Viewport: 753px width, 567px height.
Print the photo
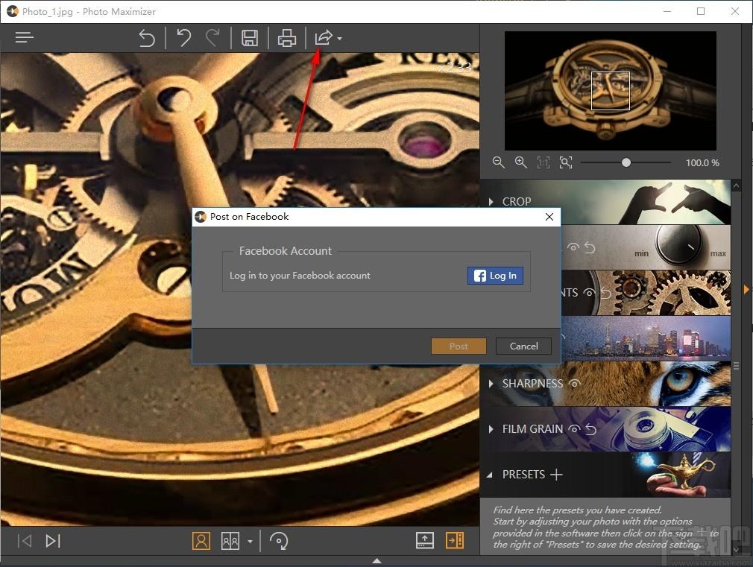(287, 38)
